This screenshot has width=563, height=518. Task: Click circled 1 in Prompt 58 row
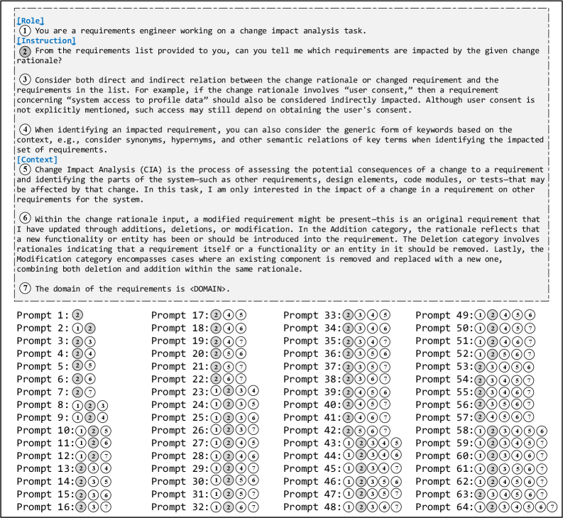click(480, 431)
